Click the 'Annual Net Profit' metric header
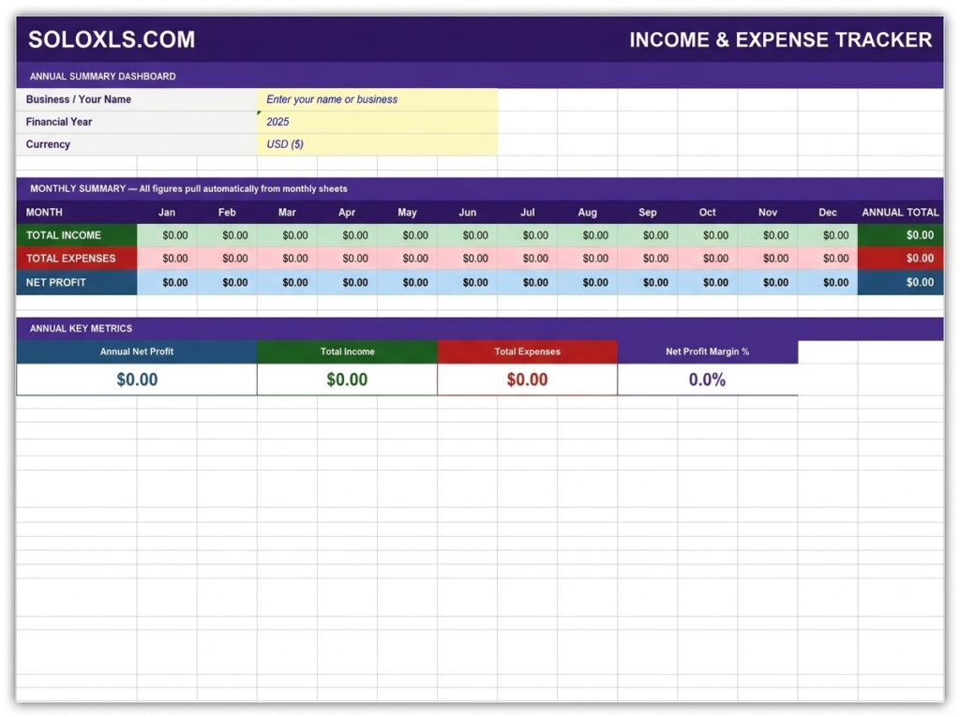This screenshot has height=717, width=960. 137,351
